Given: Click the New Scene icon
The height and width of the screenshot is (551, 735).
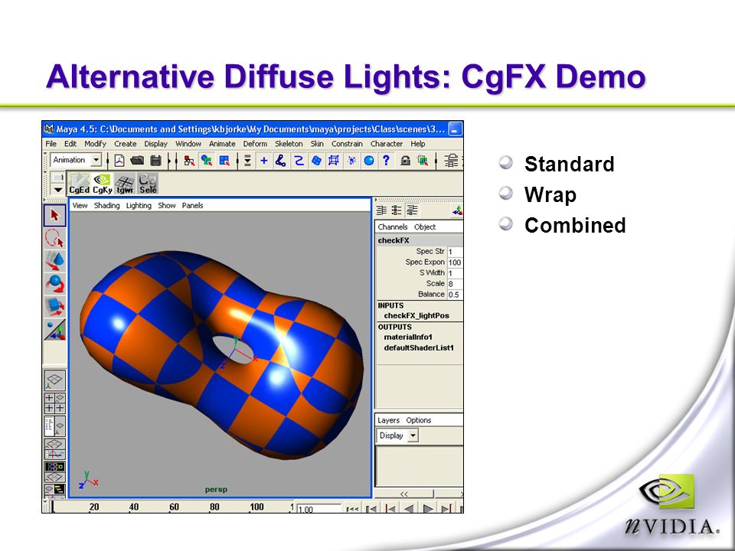Looking at the screenshot, I should (x=119, y=161).
